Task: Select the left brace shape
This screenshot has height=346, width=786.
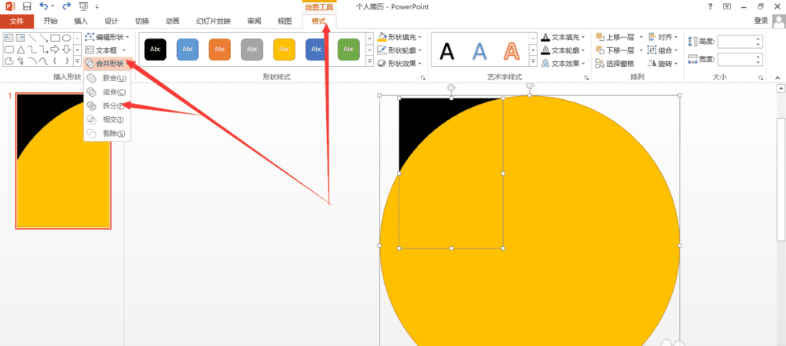Action: point(55,61)
